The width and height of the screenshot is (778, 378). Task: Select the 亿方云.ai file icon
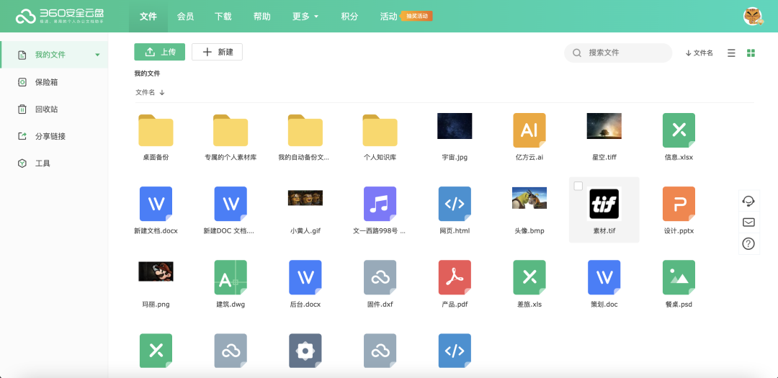pyautogui.click(x=529, y=130)
